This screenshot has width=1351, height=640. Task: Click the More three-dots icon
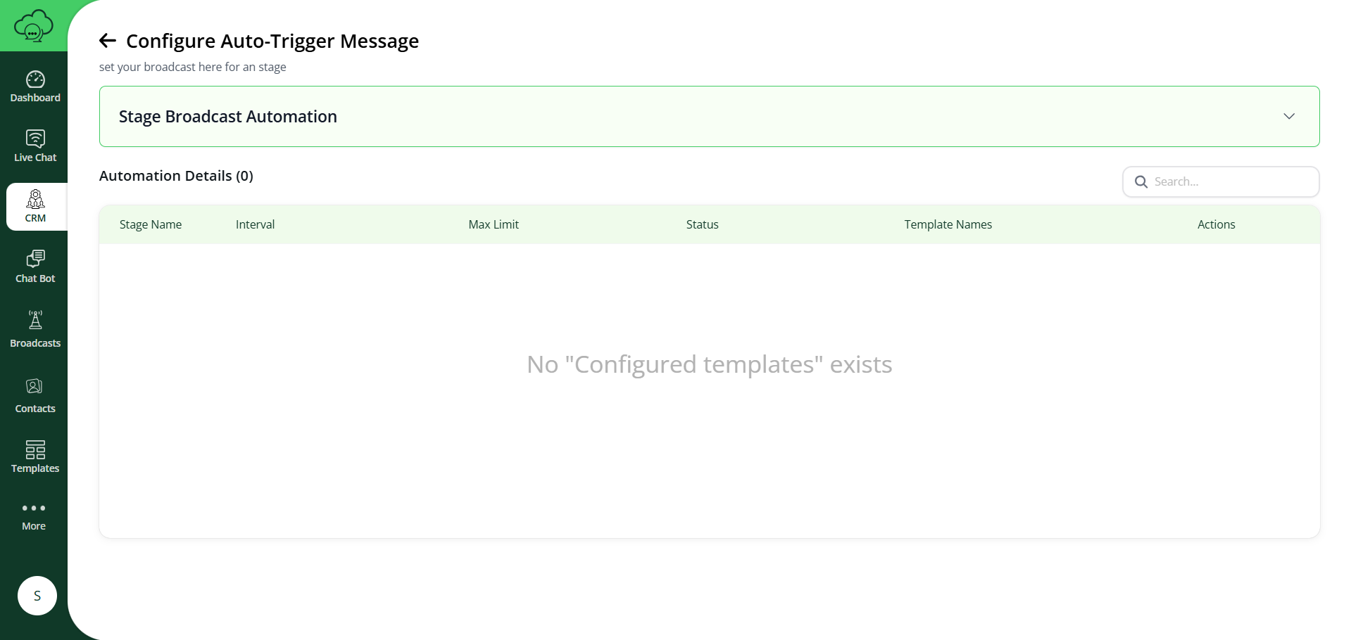click(34, 508)
